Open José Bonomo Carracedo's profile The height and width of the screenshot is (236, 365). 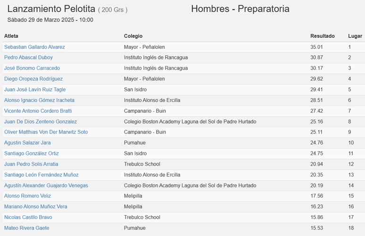coord(32,68)
